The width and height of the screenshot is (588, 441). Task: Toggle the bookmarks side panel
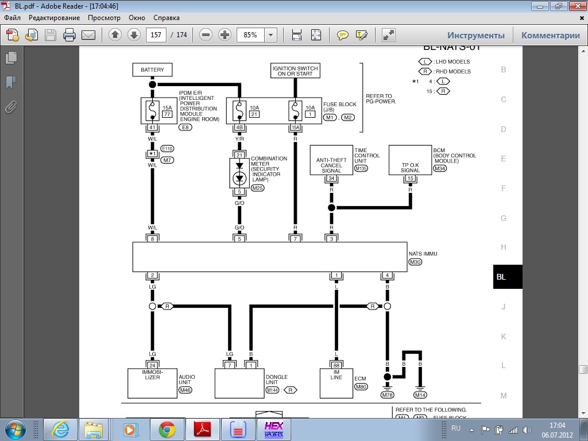(x=10, y=82)
